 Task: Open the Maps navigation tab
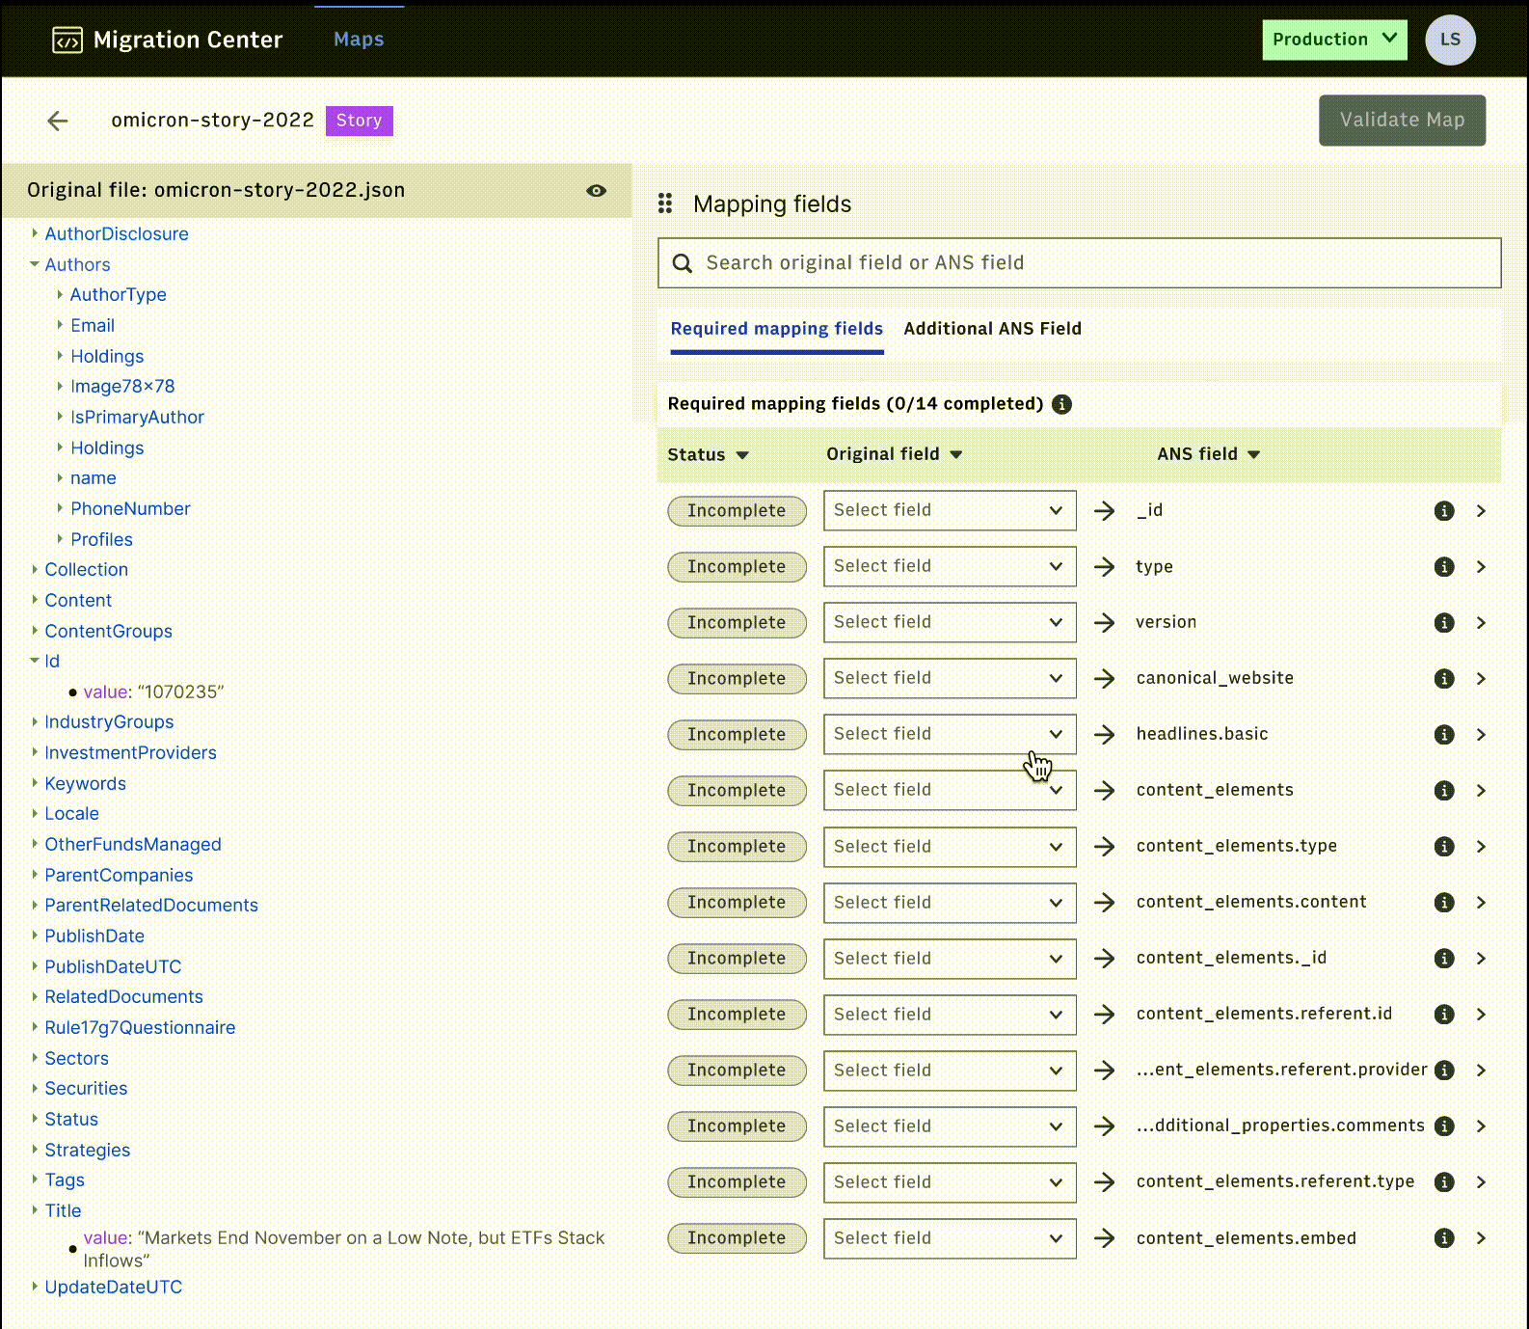pyautogui.click(x=359, y=40)
